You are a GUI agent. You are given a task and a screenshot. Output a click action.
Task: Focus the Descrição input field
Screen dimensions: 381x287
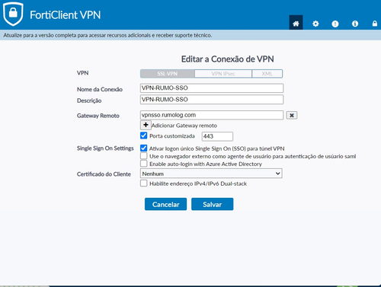(212, 100)
